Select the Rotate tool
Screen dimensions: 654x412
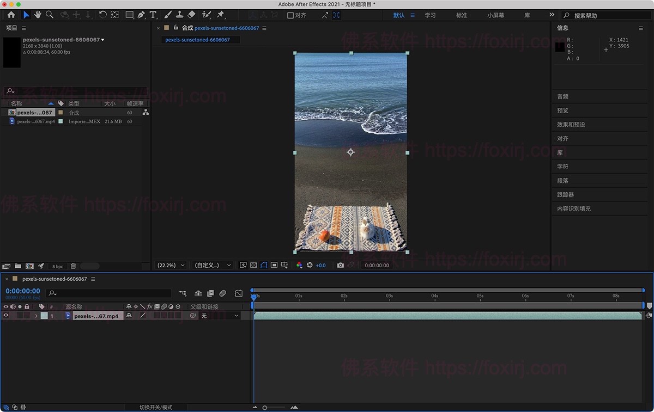point(104,15)
